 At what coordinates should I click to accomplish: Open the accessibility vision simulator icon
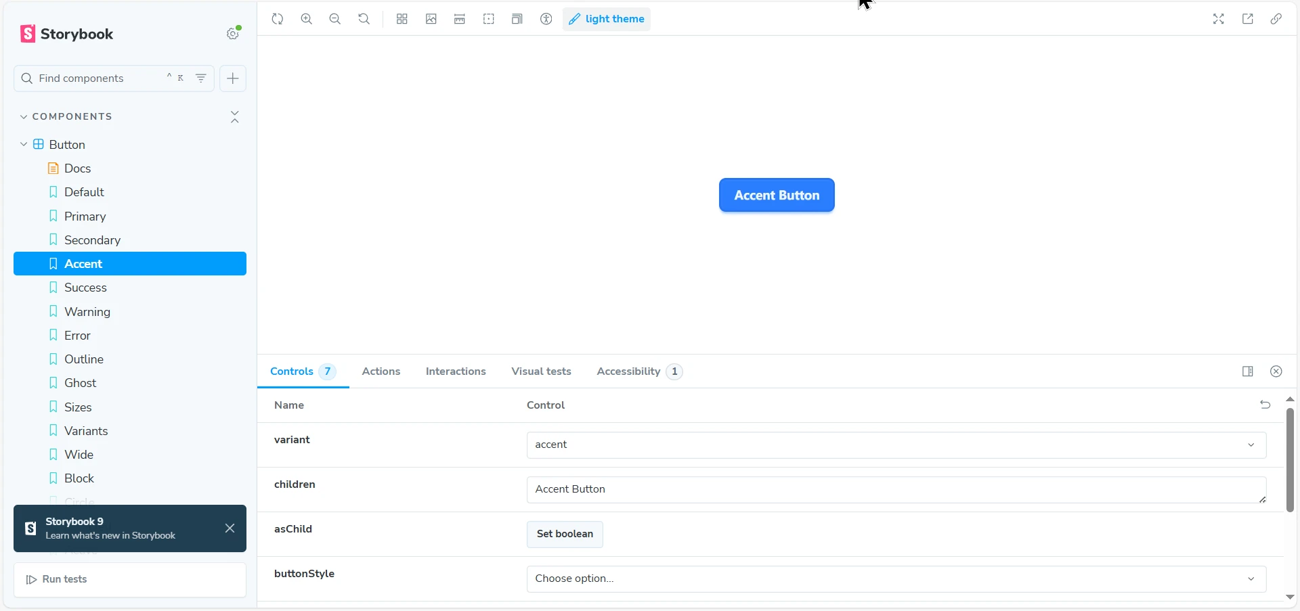pos(546,19)
